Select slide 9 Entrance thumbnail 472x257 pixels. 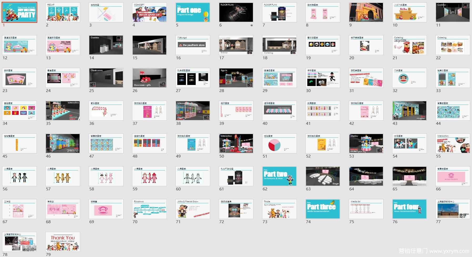366,12
